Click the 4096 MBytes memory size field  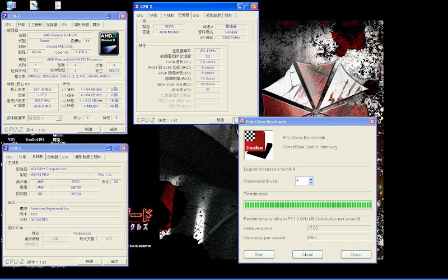click(169, 32)
